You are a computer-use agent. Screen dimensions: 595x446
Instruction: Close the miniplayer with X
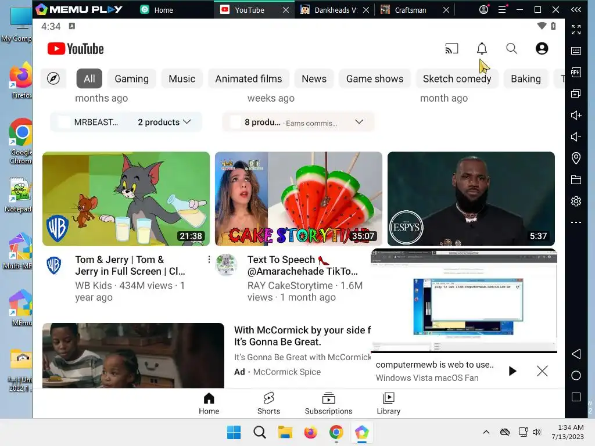tap(542, 371)
